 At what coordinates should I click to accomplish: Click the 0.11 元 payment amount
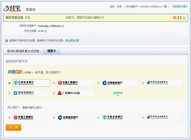coord(179,18)
